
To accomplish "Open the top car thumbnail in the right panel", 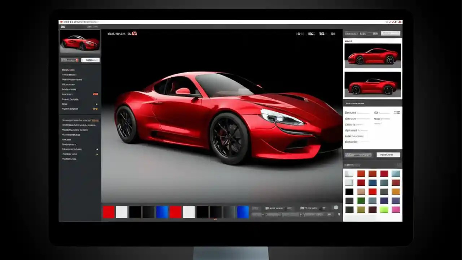I will tap(372, 55).
